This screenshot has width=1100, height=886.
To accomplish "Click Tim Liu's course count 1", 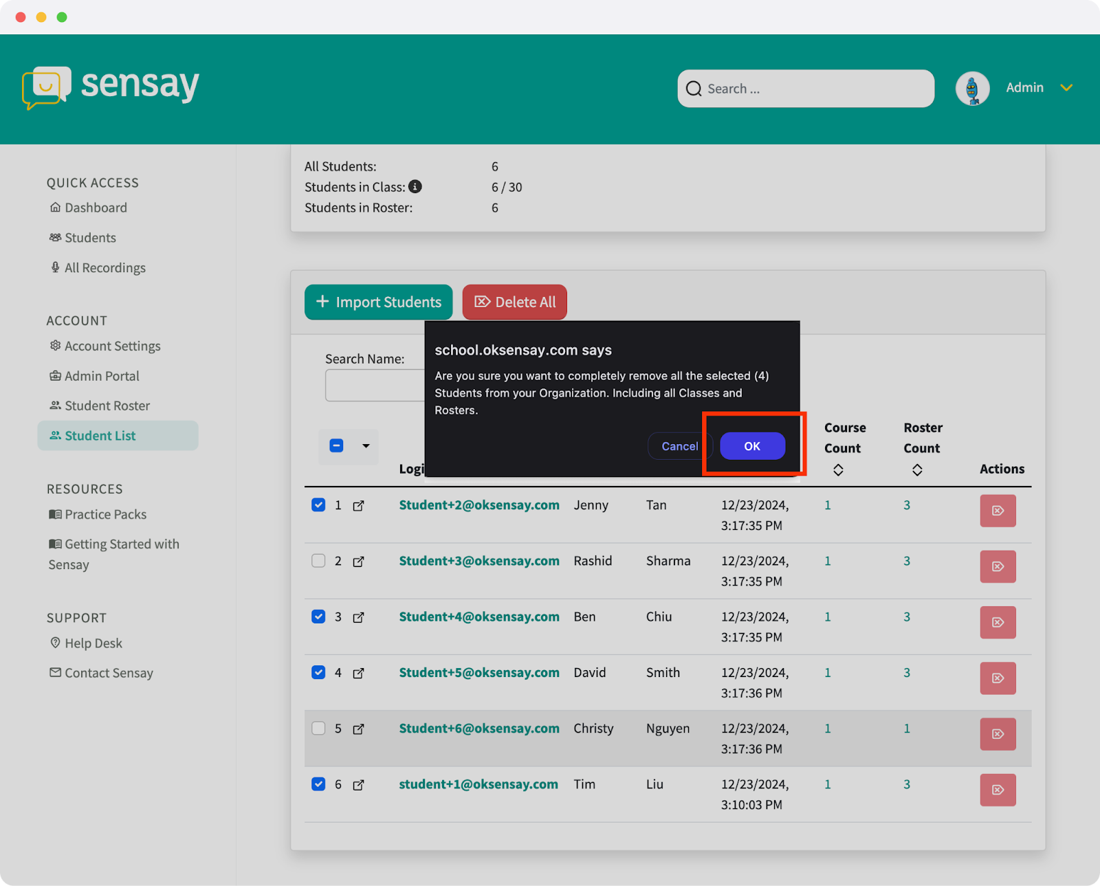I will point(828,784).
